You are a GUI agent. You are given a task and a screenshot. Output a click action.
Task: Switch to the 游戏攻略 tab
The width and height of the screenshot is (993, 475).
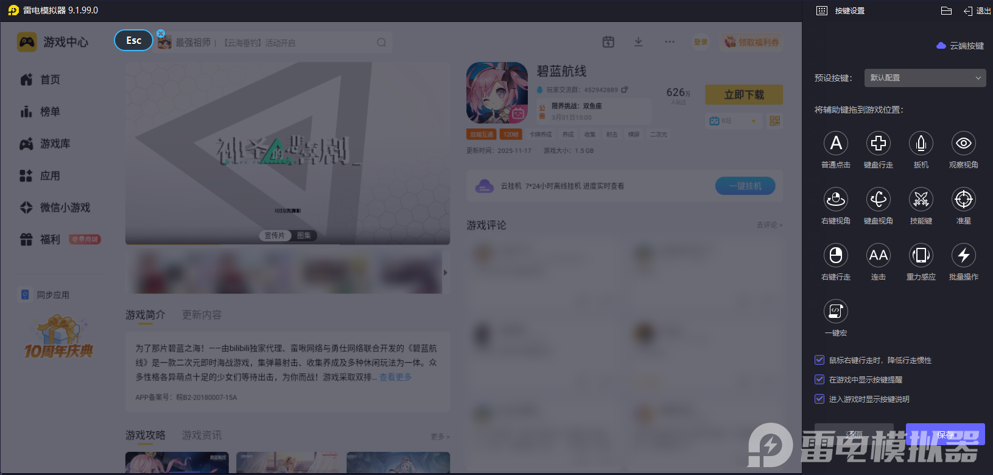[145, 435]
